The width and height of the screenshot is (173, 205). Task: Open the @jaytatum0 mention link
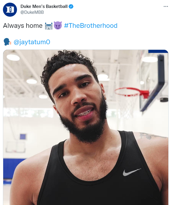[x=32, y=42]
